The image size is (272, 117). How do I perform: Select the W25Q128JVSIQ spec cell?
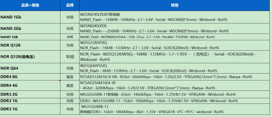pyautogui.click(x=175, y=45)
